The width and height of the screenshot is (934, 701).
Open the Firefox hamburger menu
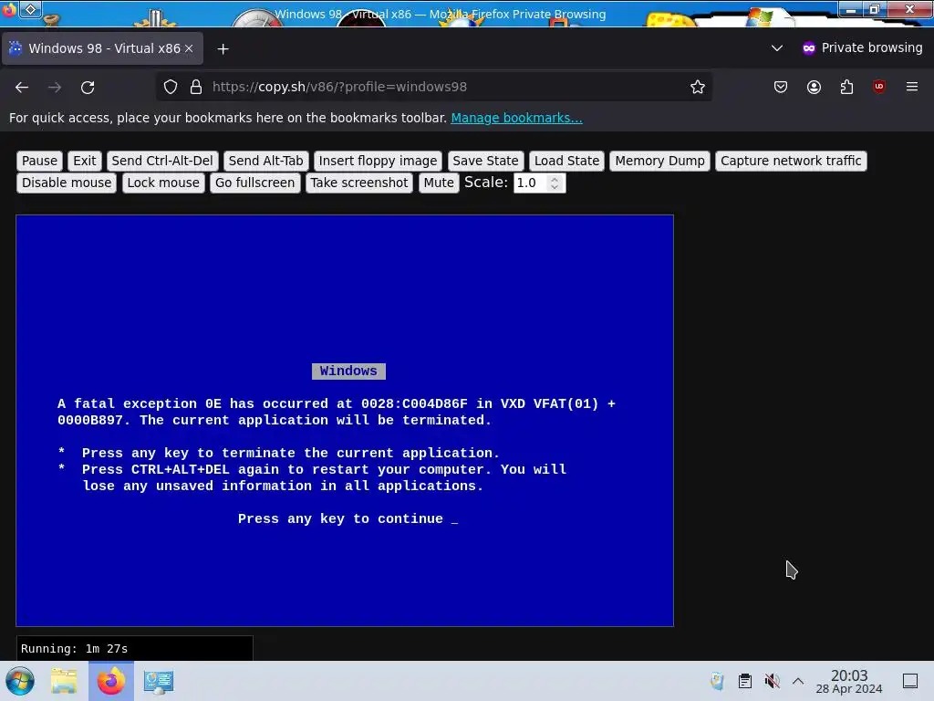tap(912, 87)
